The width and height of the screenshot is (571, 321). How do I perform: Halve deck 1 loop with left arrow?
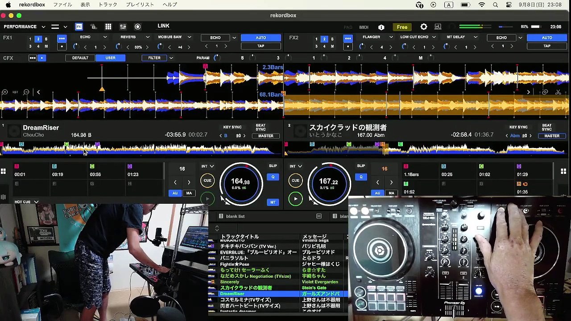175,182
